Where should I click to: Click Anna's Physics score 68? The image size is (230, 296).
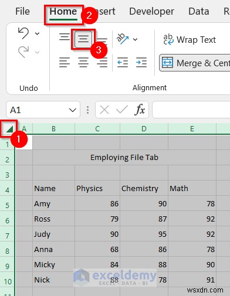[x=97, y=249]
